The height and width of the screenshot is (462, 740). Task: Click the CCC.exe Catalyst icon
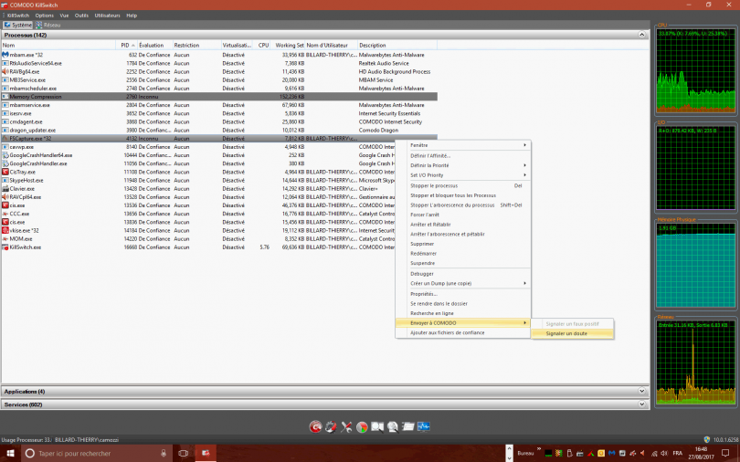point(5,214)
